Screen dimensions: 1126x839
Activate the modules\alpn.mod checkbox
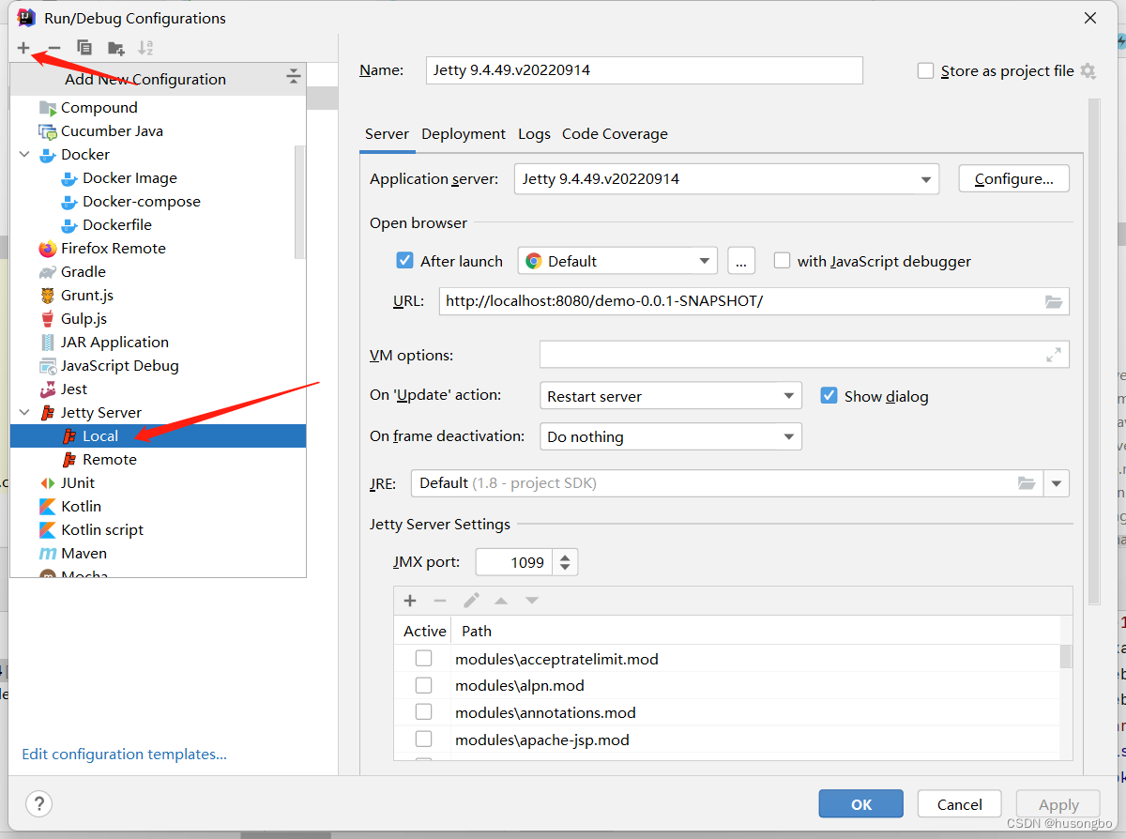tap(423, 684)
